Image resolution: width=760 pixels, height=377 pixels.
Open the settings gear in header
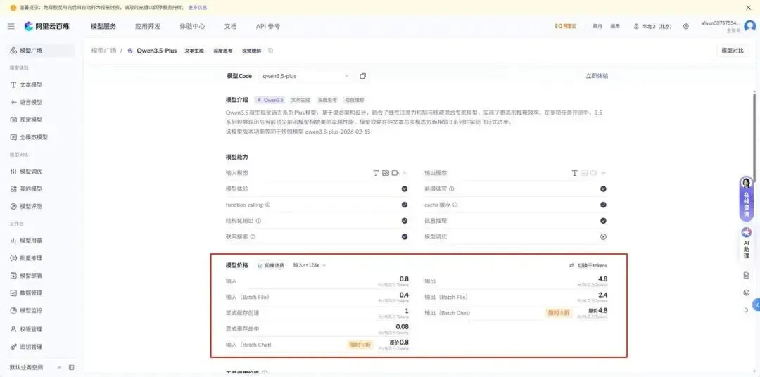tap(686, 27)
